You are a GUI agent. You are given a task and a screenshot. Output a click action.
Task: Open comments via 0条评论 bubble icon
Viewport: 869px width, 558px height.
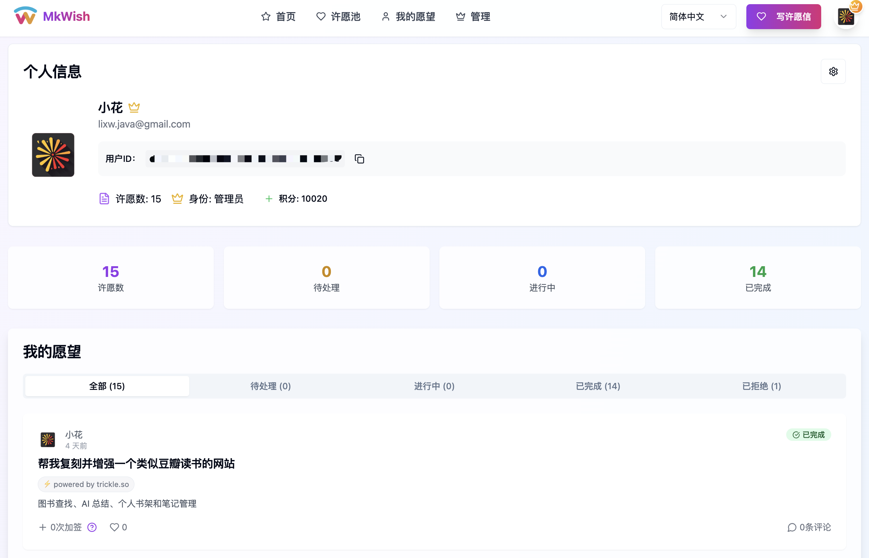click(792, 527)
